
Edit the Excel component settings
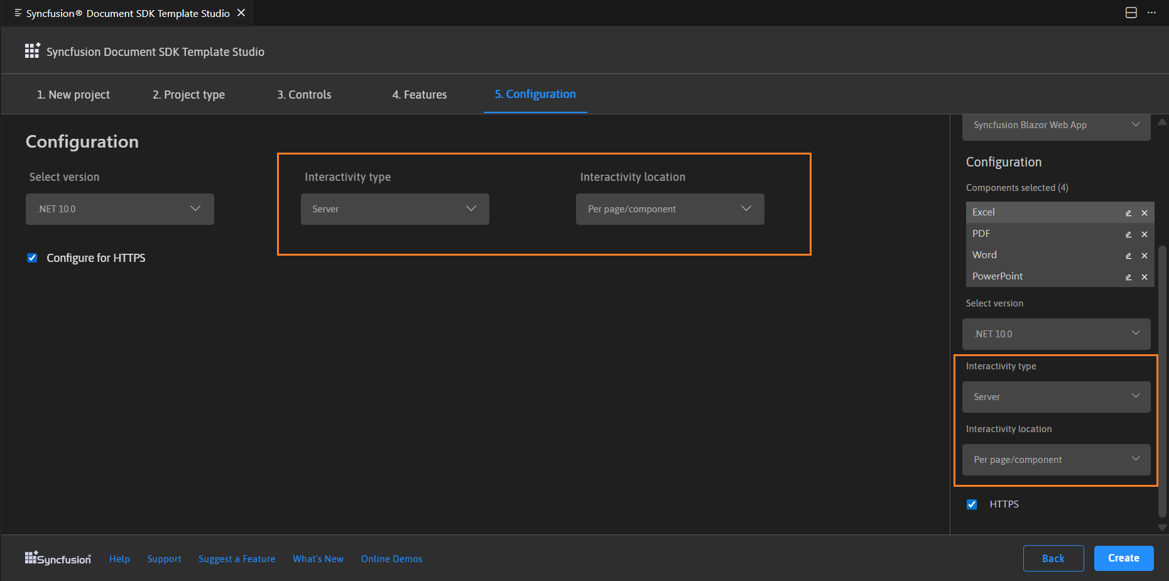(1128, 213)
